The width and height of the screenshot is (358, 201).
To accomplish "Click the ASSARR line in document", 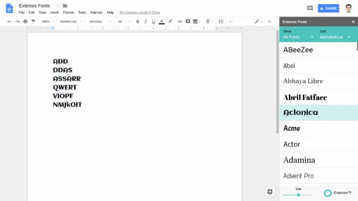I will pos(67,79).
